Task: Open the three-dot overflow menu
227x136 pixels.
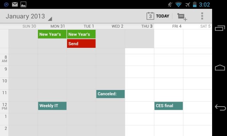Action: pos(202,16)
